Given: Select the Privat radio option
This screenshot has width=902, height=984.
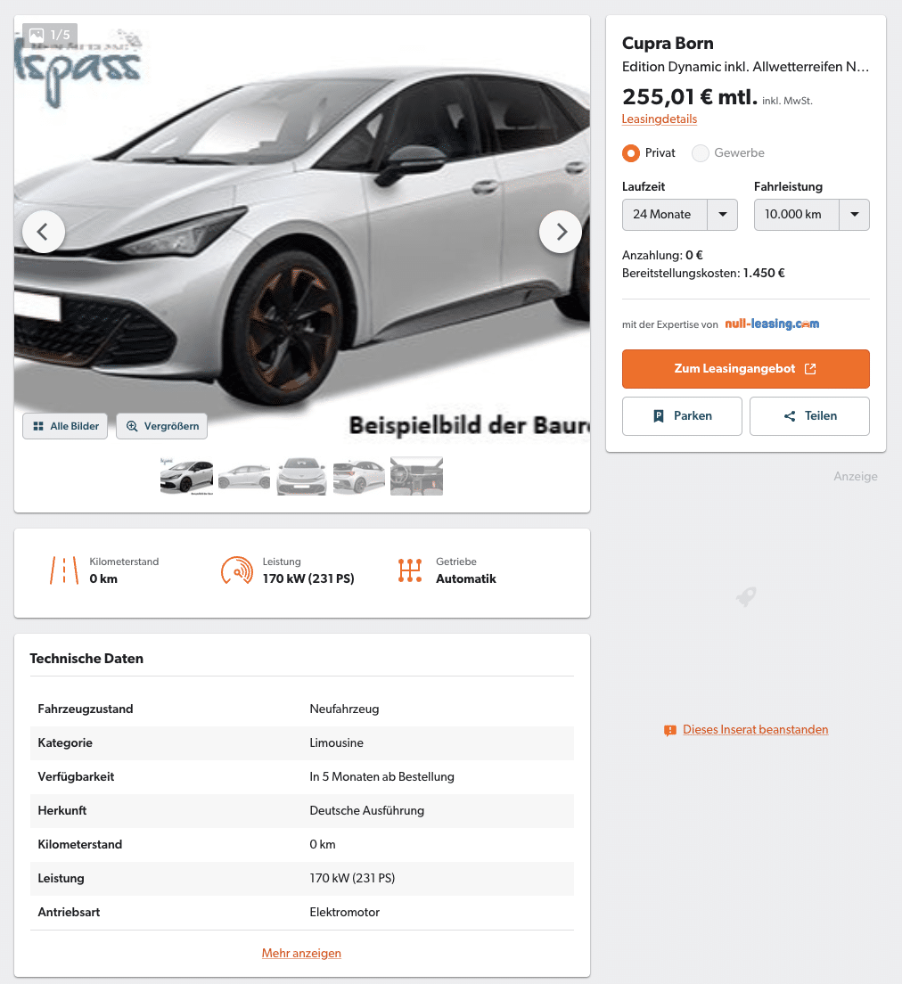Looking at the screenshot, I should tap(631, 153).
